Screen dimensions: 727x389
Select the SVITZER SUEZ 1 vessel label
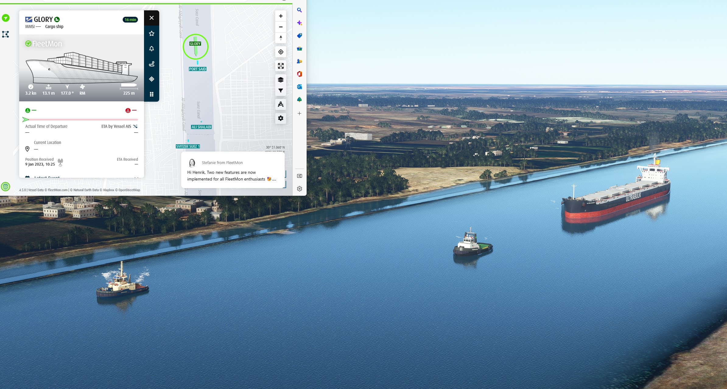coord(188,146)
